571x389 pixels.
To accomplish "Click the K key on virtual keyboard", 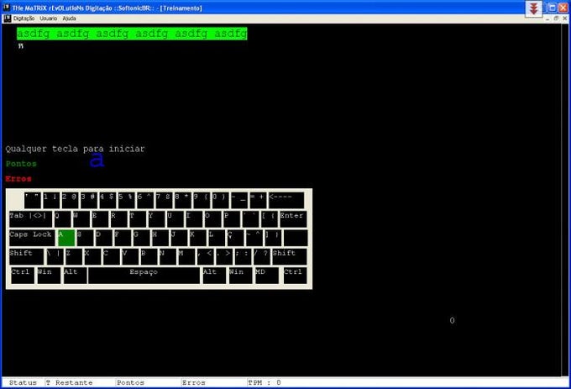I will pyautogui.click(x=198, y=238).
